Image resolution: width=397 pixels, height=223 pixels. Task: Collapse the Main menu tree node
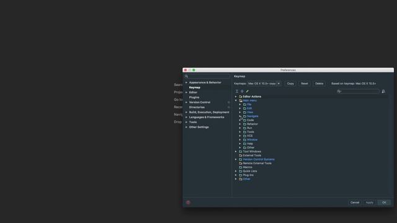coord(236,100)
